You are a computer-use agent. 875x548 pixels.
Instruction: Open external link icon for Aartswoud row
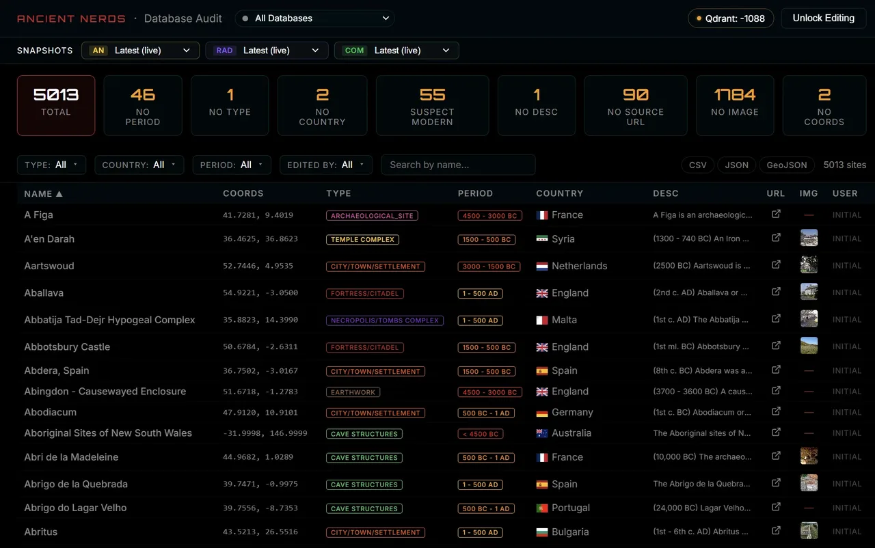[x=776, y=265]
